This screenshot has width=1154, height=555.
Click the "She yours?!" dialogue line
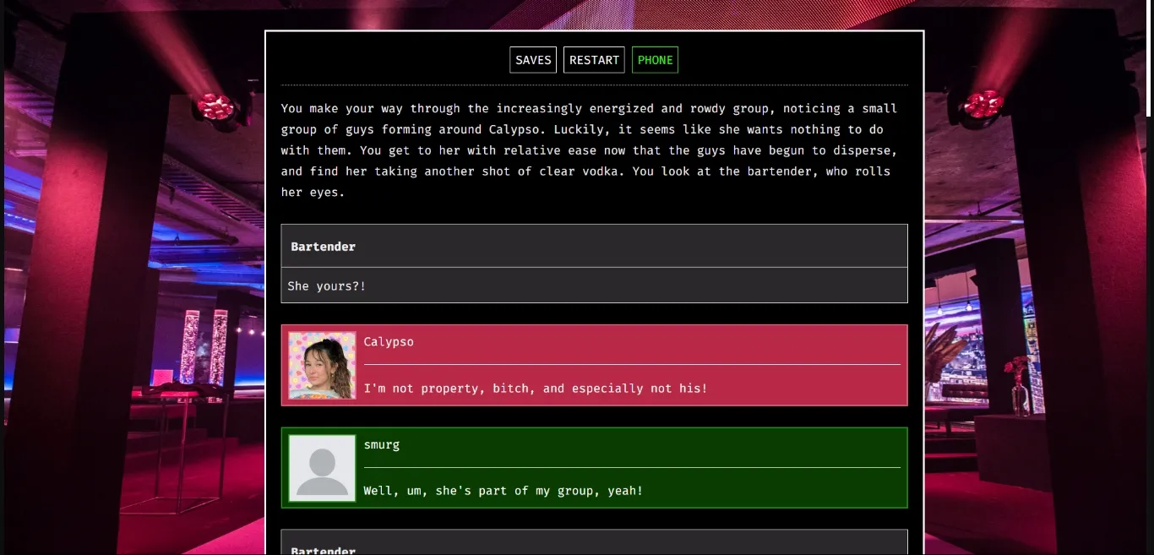(327, 286)
